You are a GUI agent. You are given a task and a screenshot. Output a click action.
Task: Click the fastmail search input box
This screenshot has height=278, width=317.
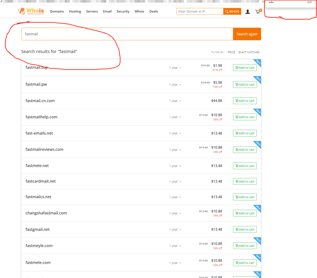coord(127,34)
